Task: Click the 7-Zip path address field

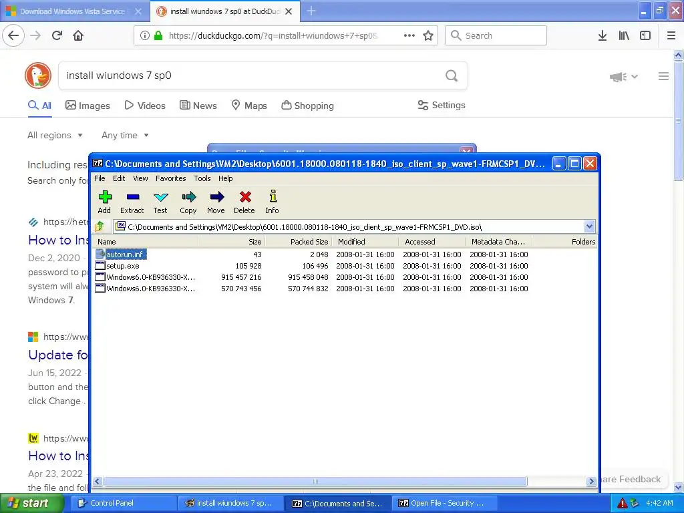Action: [x=348, y=226]
